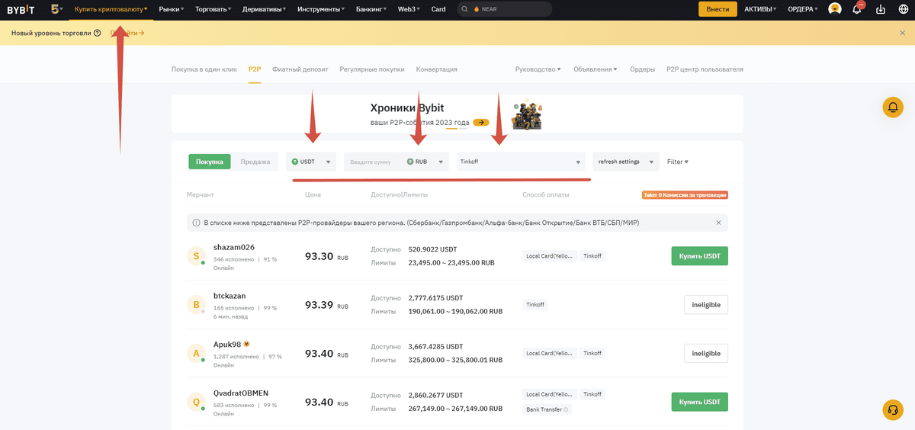This screenshot has height=430, width=915.
Task: Open the RUB fiat currency dropdown
Action: pyautogui.click(x=425, y=162)
